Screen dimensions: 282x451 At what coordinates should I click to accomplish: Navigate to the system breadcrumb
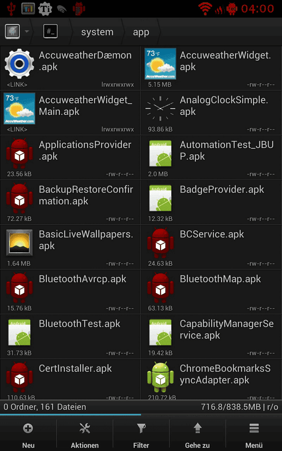[x=97, y=32]
